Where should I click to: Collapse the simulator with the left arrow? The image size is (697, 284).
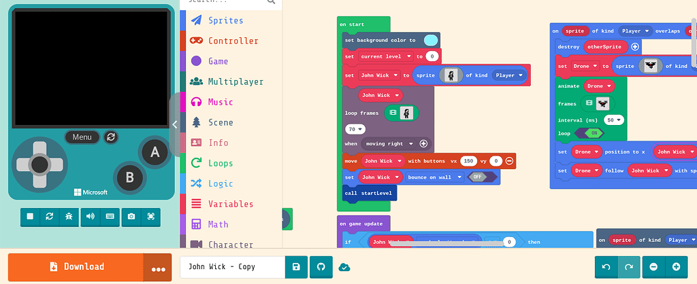(175, 125)
